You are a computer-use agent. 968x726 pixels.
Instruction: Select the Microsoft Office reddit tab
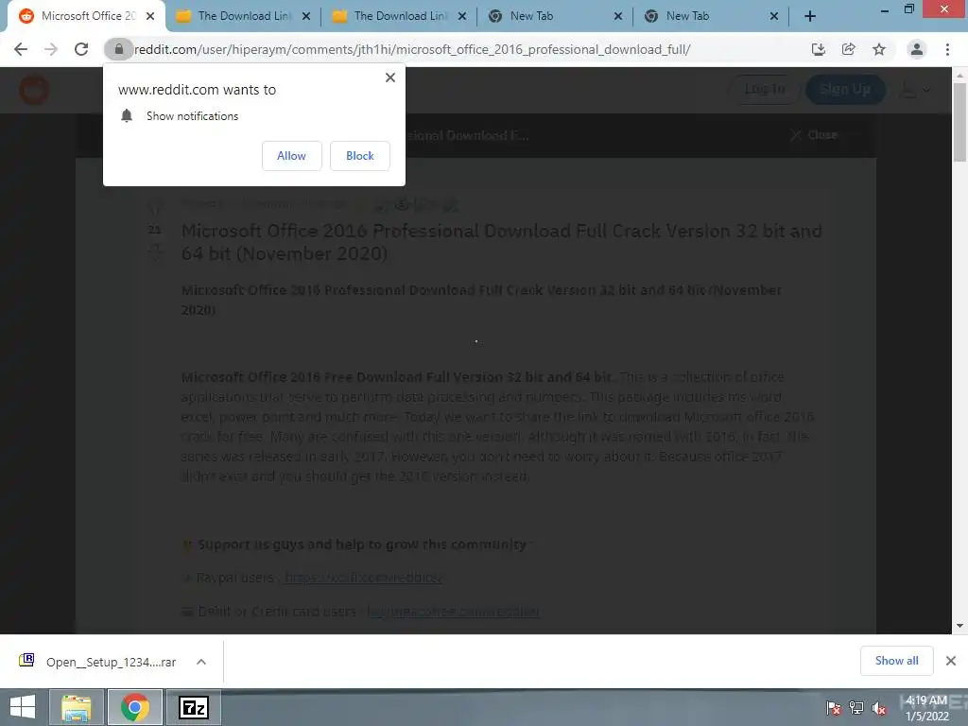pos(86,16)
